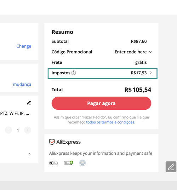The height and width of the screenshot is (190, 177).
Task: Click the pencil edit icon above product name
Action: 29,103
